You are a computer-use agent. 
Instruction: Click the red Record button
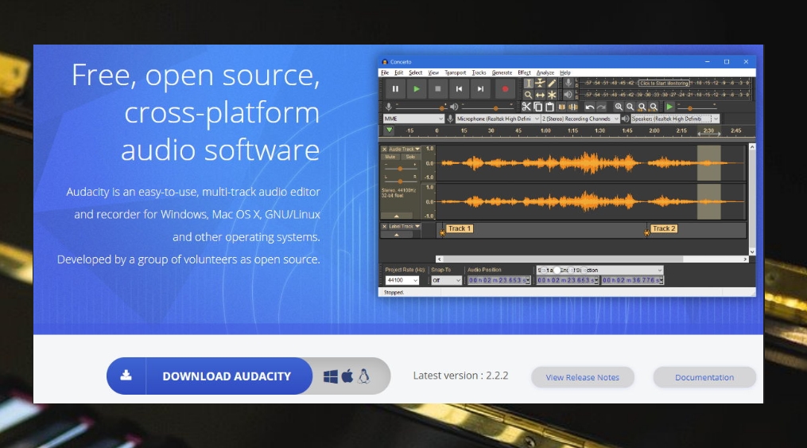tap(505, 89)
